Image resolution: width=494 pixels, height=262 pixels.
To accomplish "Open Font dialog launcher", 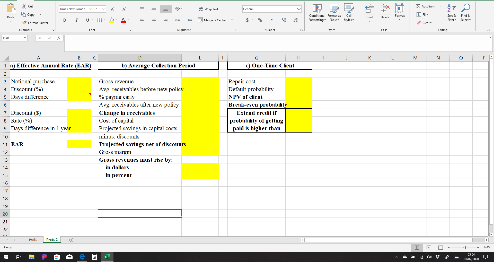I will point(130,30).
